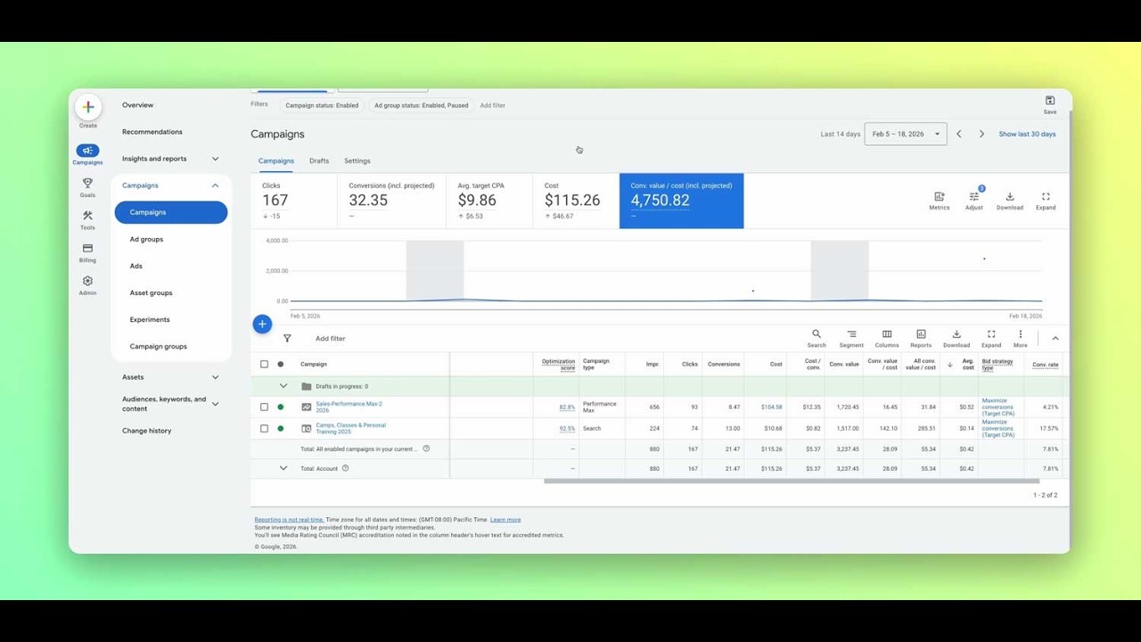This screenshot has height=642, width=1141.
Task: Click the table Expand fullscreen icon
Action: (x=991, y=334)
